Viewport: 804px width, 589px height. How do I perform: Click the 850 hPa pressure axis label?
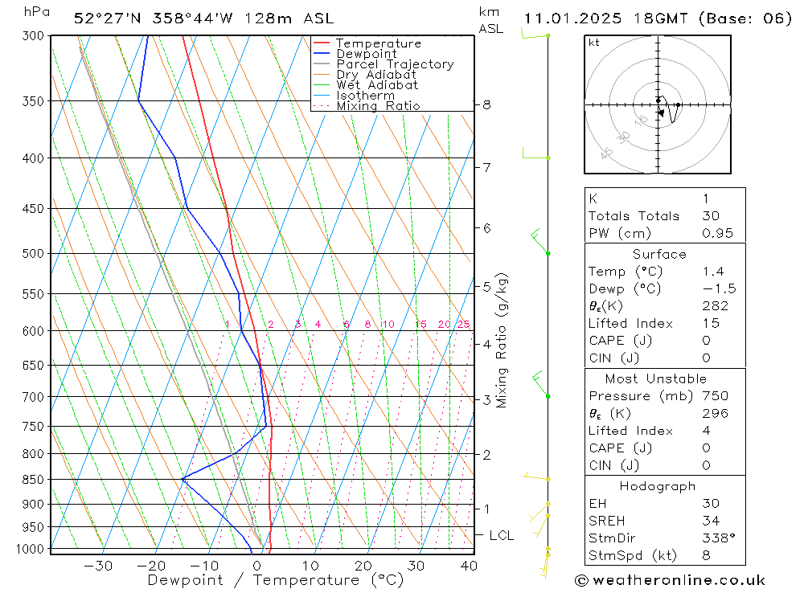pos(33,480)
